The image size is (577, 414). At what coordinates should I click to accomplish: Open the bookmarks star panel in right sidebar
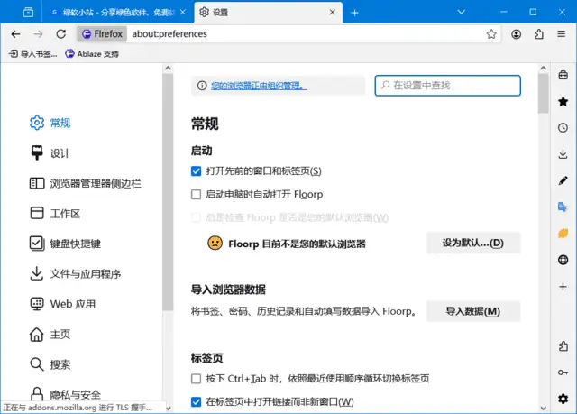coord(563,101)
